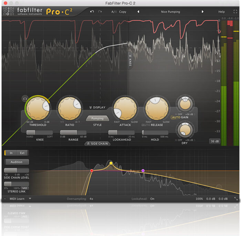Click the Stereo Link slider
The image size is (241, 236).
pyautogui.click(x=17, y=184)
